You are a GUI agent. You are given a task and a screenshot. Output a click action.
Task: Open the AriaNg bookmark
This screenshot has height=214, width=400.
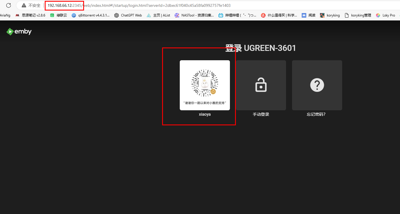coord(5,15)
